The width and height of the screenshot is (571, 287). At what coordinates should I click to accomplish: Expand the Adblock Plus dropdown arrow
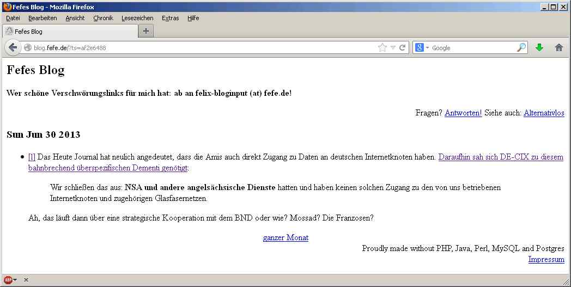[15, 280]
